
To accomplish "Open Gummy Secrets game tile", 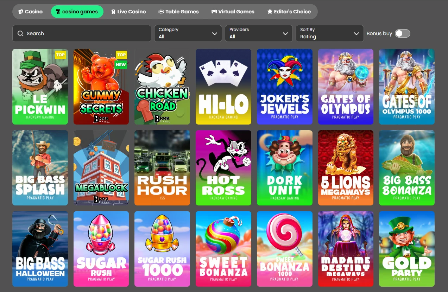I will pyautogui.click(x=101, y=87).
